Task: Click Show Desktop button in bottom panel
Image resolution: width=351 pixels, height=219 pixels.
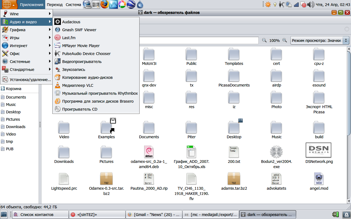Action: pos(4,215)
